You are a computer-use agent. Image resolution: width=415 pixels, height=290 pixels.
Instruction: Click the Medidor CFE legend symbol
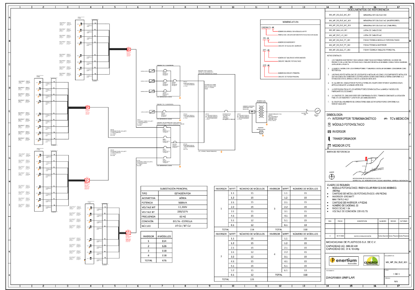click(330, 146)
